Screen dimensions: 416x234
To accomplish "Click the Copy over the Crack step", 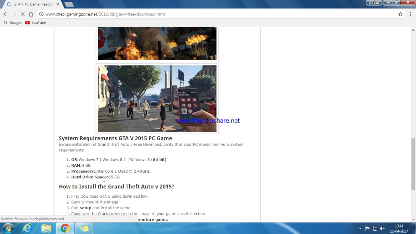I will coord(138,214).
